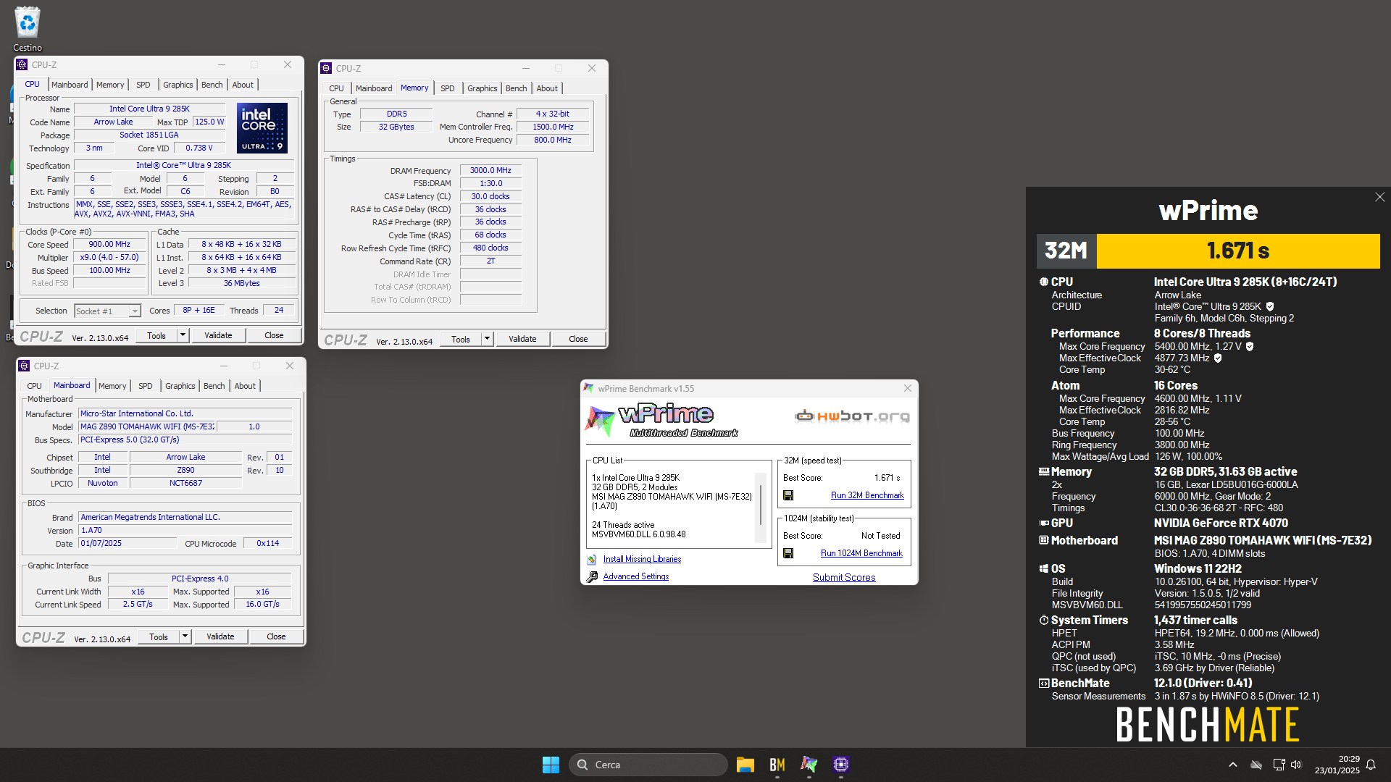Click the verified shield icon next to CPUID
The height and width of the screenshot is (782, 1391).
click(x=1270, y=306)
